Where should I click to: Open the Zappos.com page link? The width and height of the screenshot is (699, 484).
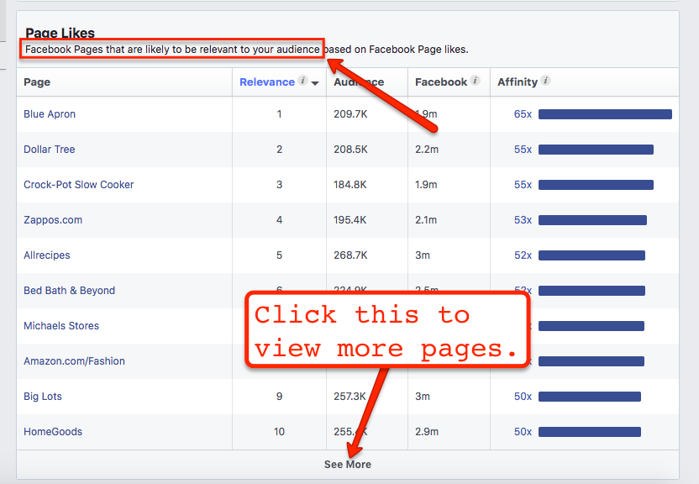[53, 220]
